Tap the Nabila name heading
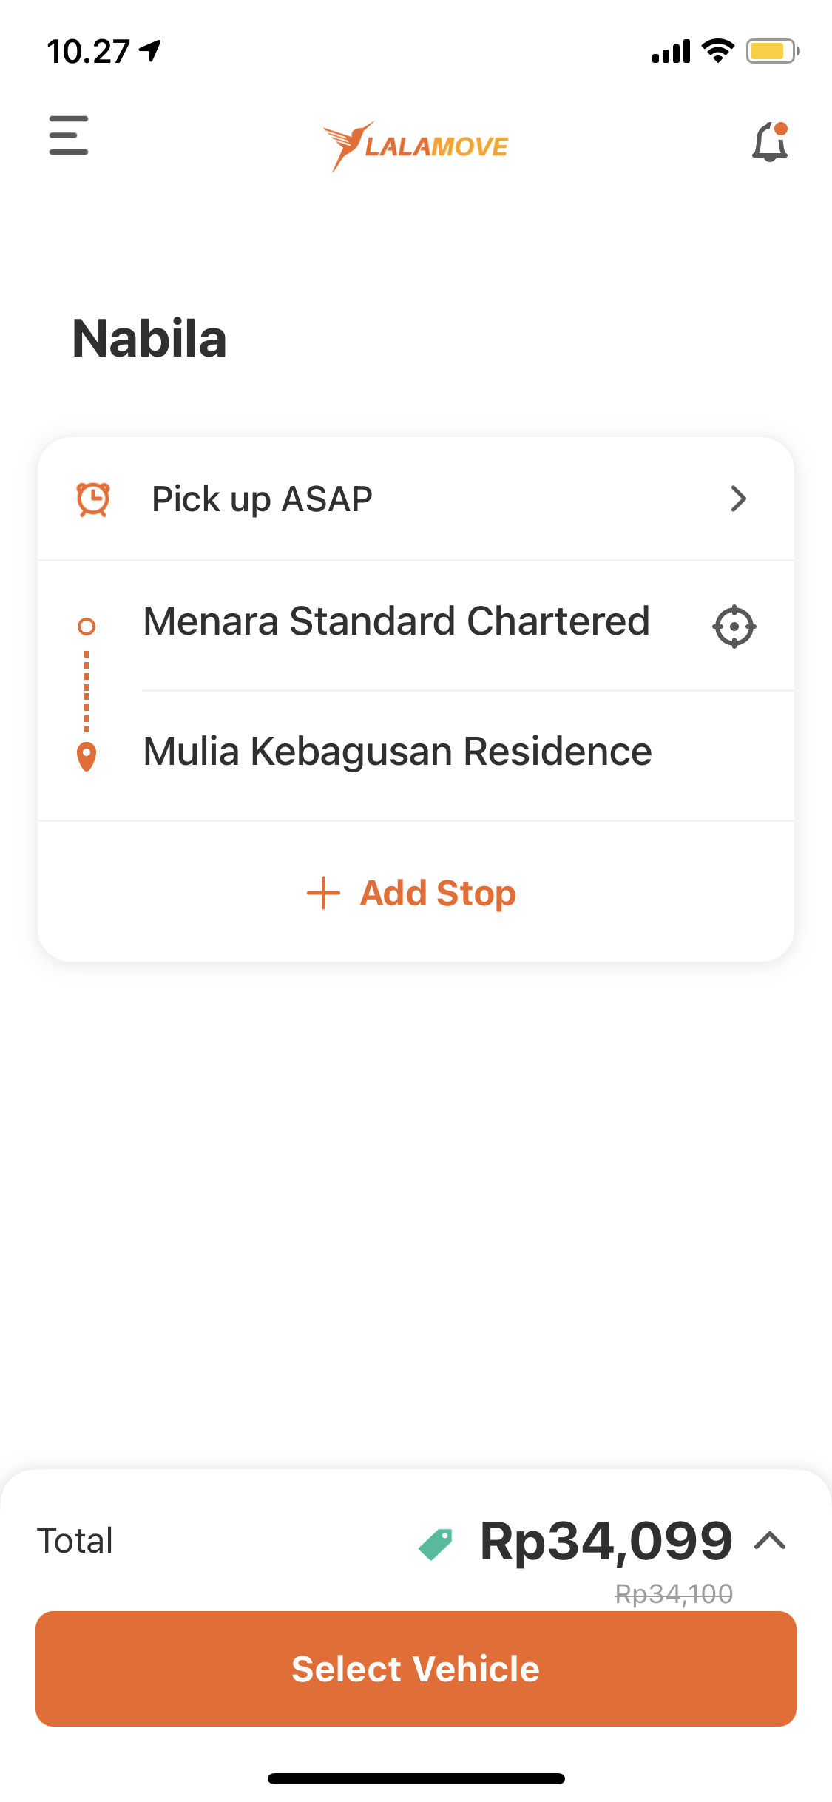 149,339
